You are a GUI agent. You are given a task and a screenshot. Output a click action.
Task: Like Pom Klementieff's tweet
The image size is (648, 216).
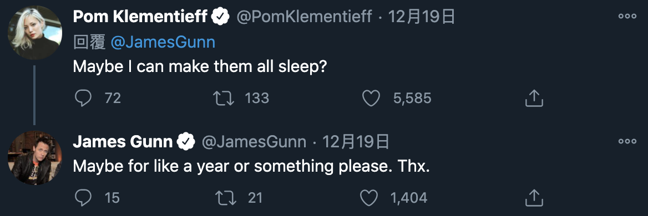[371, 99]
